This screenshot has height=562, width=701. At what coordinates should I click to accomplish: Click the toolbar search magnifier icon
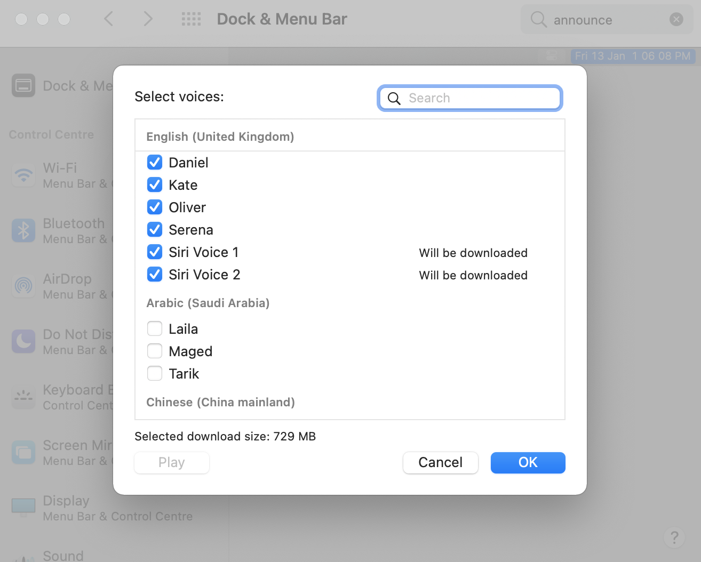coord(539,20)
